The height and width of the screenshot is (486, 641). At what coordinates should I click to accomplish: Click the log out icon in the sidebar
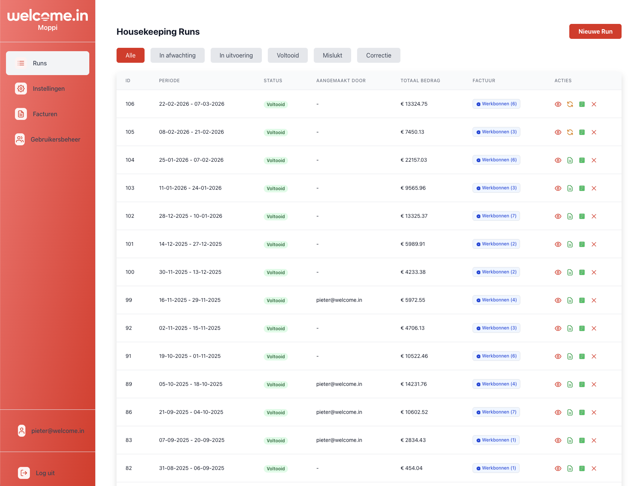pos(24,473)
